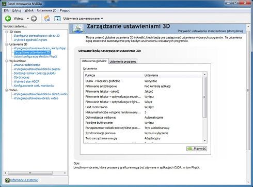Collapse the Ustawienia 3D tree node
Screen dimensions: 253x187
[7, 45]
